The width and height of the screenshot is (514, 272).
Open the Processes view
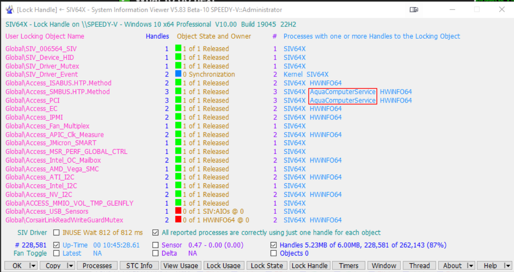tap(97, 266)
